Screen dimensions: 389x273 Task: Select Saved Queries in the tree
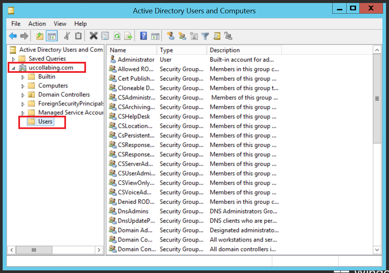47,59
